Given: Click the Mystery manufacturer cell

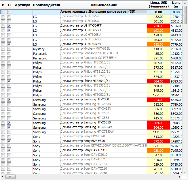Looking at the screenshot, I should (x=46, y=49).
